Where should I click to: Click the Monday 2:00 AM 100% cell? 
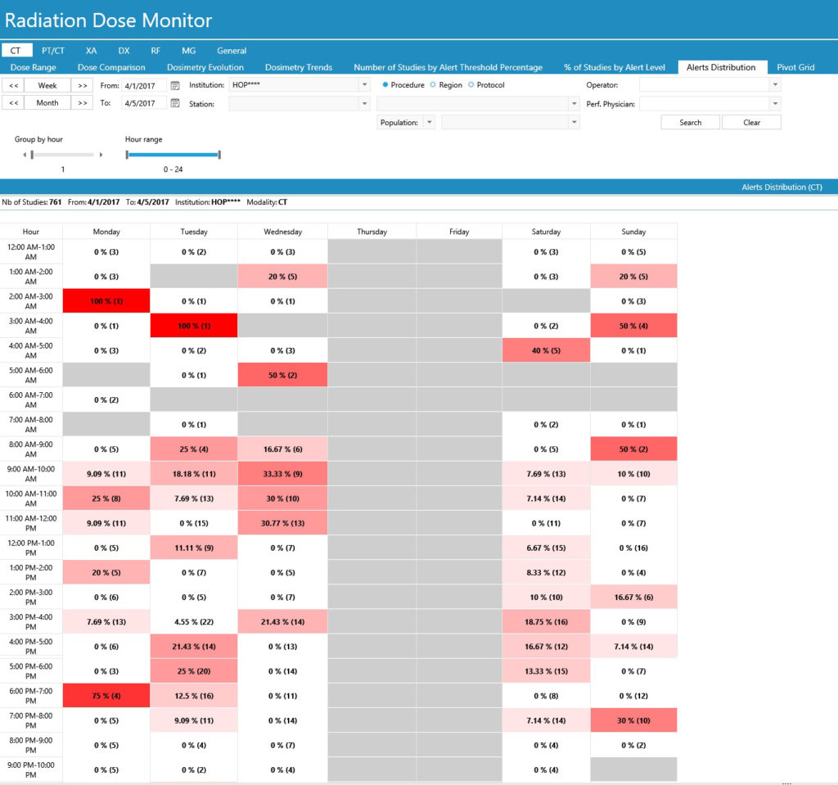[106, 301]
